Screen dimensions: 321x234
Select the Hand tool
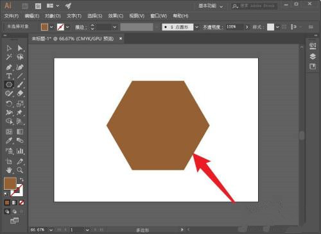(9, 170)
